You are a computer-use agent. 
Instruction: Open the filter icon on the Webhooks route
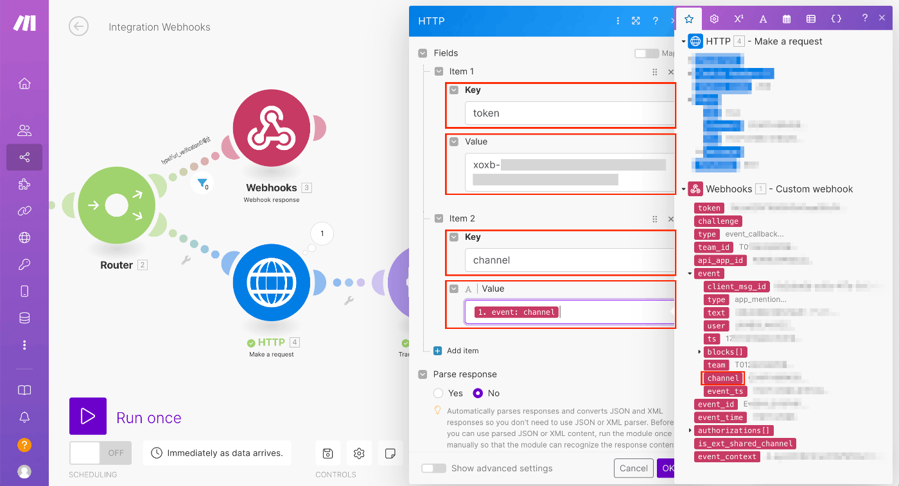(203, 184)
